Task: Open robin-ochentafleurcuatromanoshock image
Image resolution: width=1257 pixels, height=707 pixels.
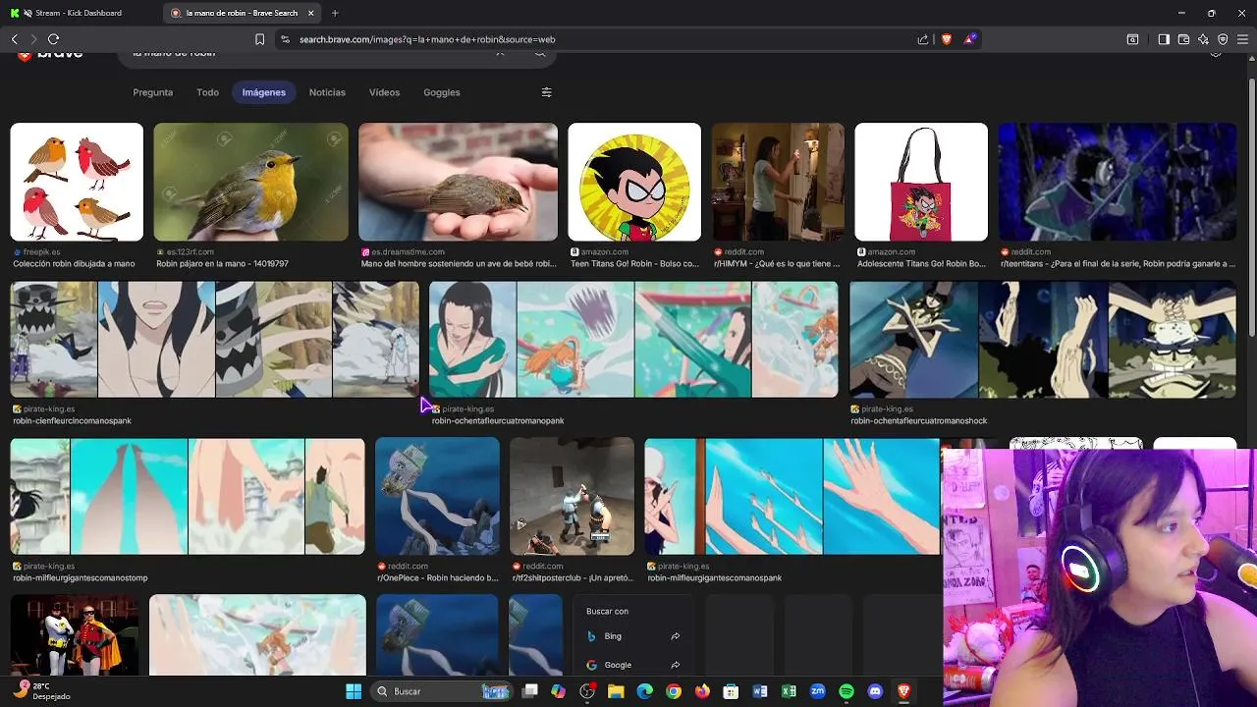Action: tap(1043, 340)
